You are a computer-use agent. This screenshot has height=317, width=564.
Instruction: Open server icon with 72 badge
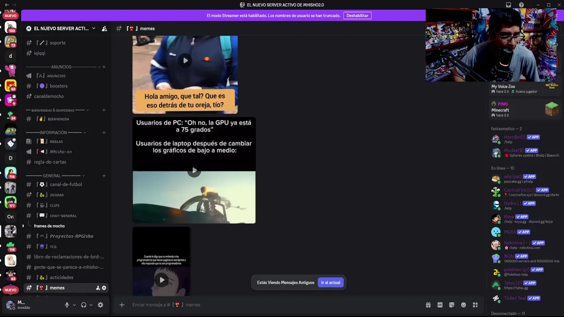[x=11, y=42]
